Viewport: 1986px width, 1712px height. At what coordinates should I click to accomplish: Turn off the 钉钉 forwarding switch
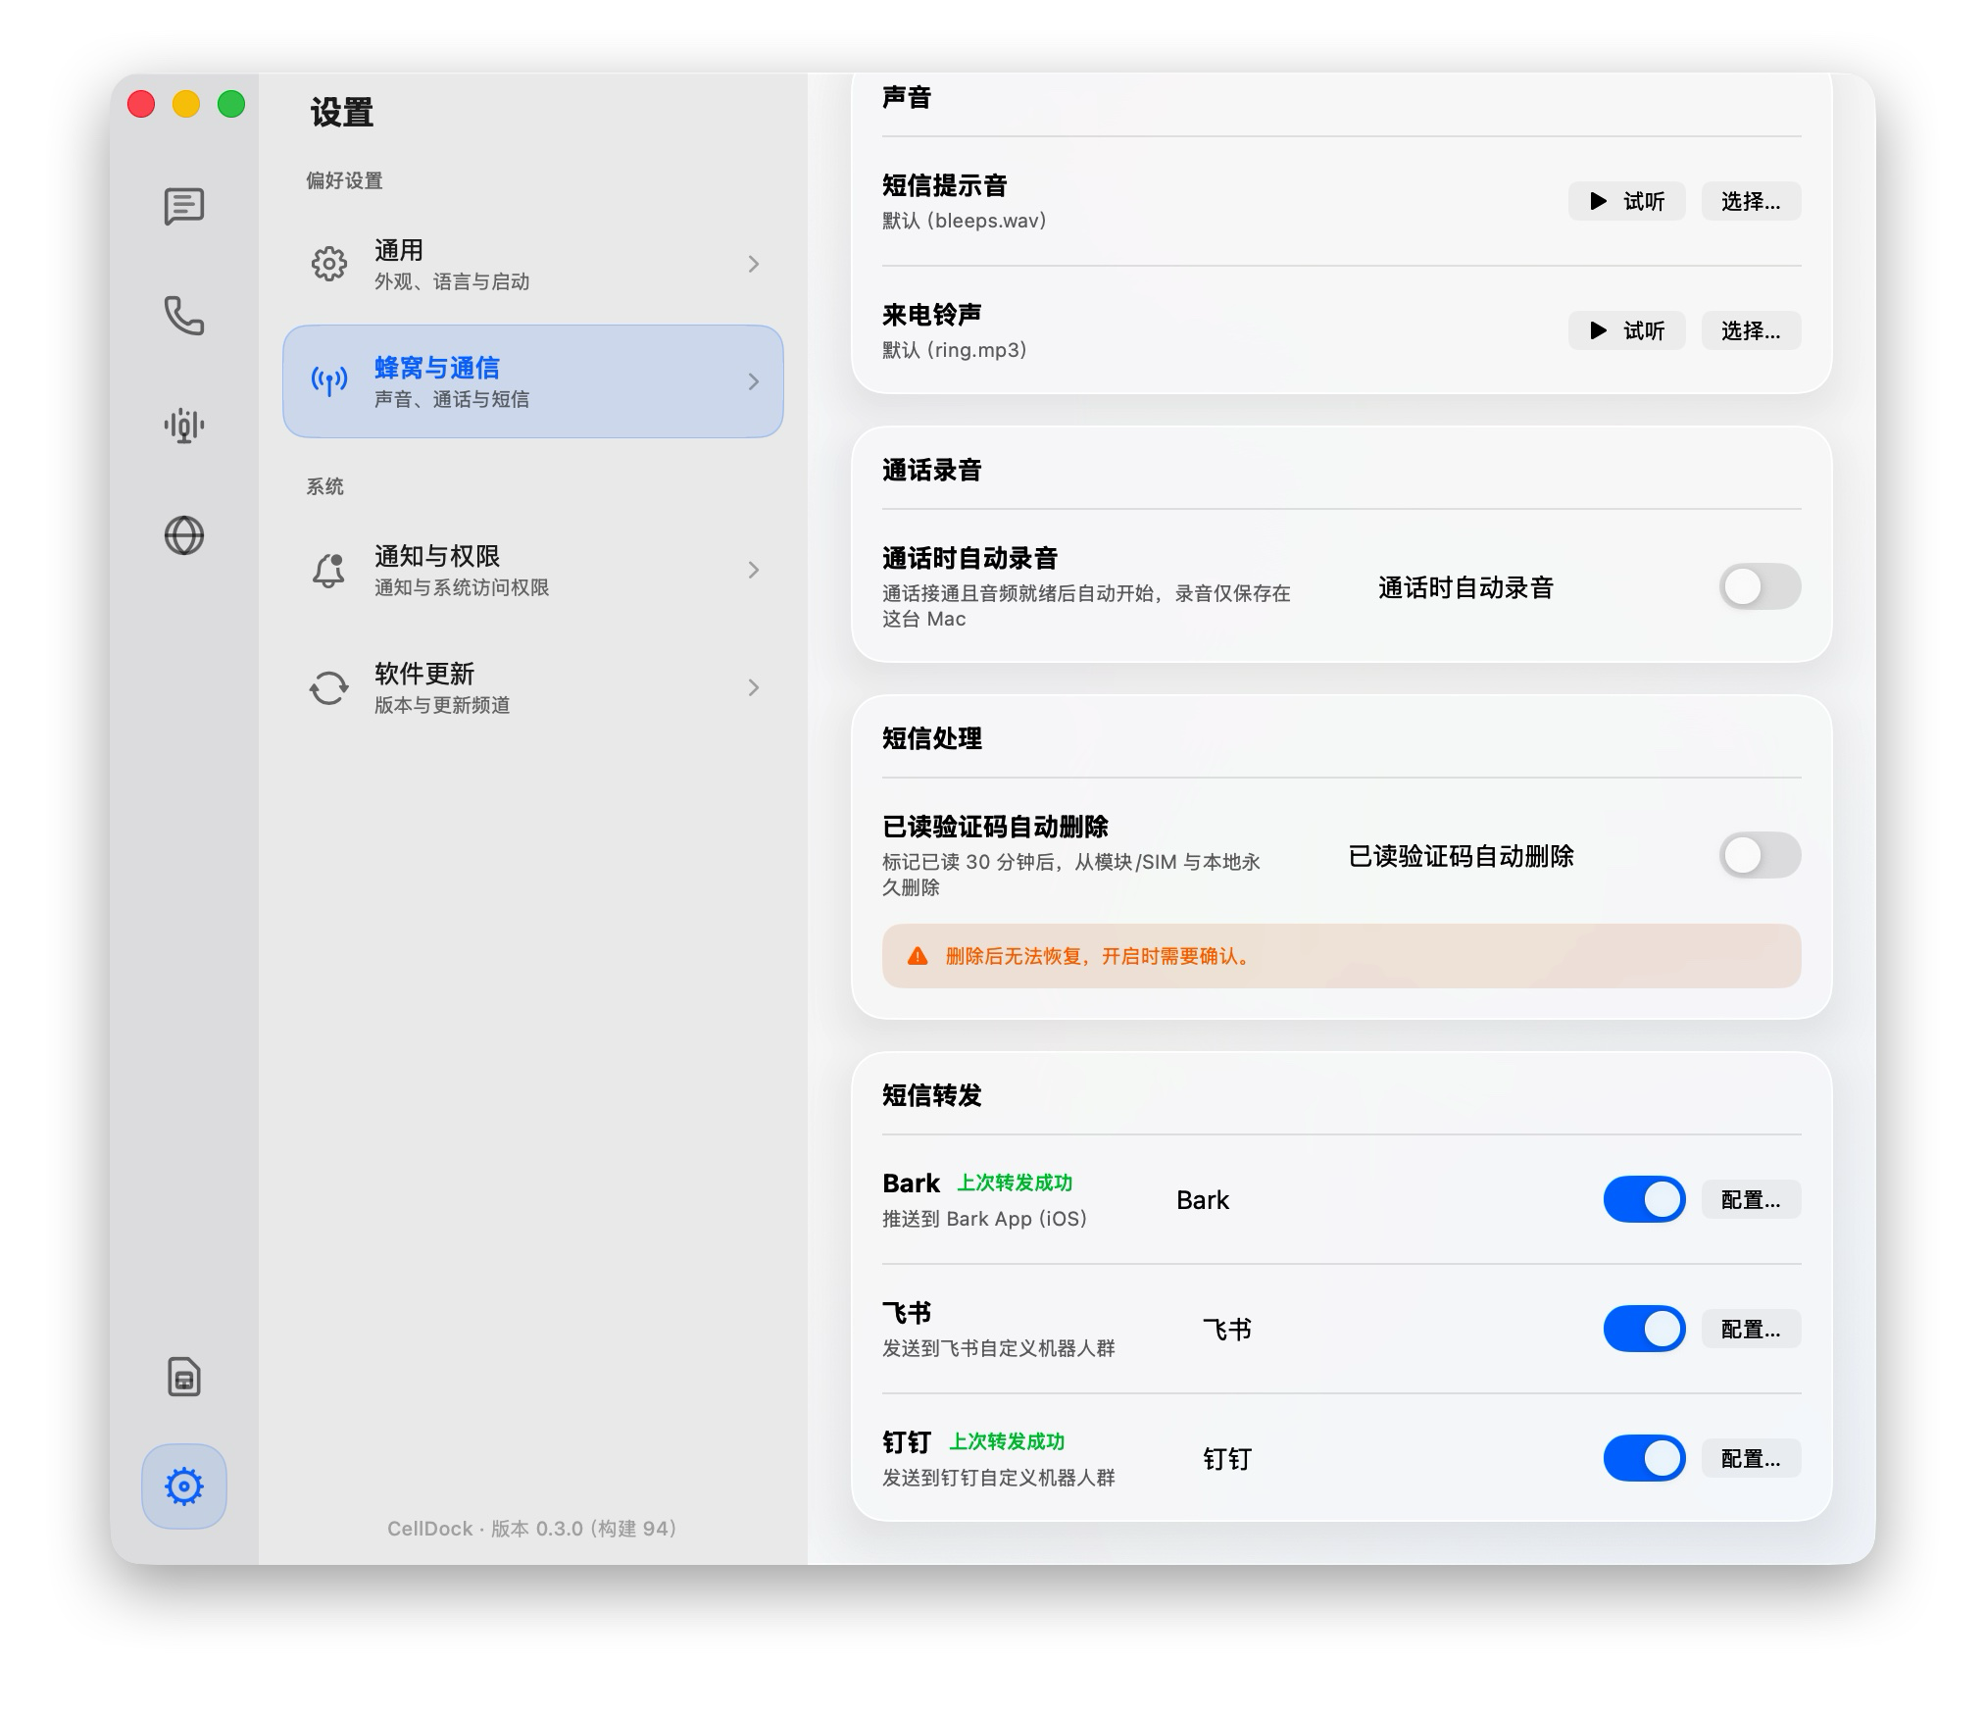(x=1644, y=1458)
